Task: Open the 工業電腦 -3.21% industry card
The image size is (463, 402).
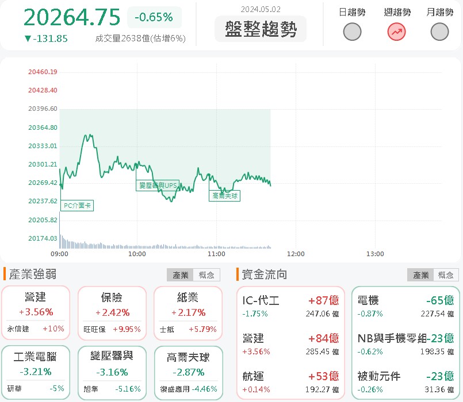Action: coord(36,373)
